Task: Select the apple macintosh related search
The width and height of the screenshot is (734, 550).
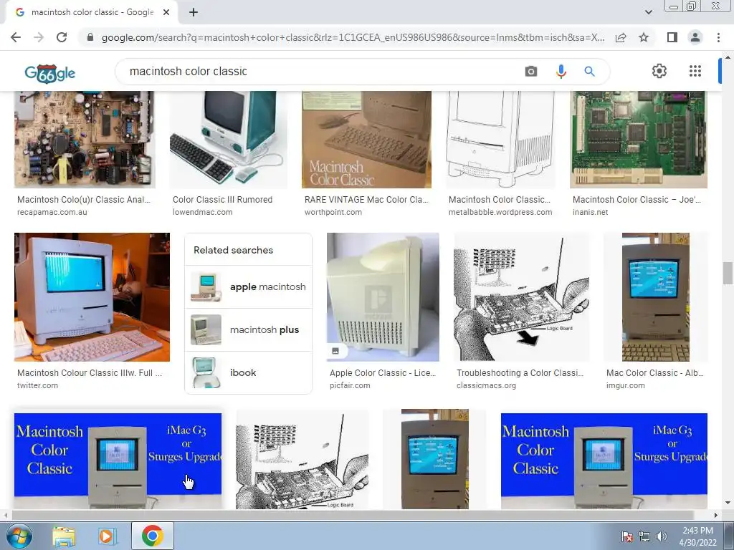Action: pyautogui.click(x=249, y=286)
